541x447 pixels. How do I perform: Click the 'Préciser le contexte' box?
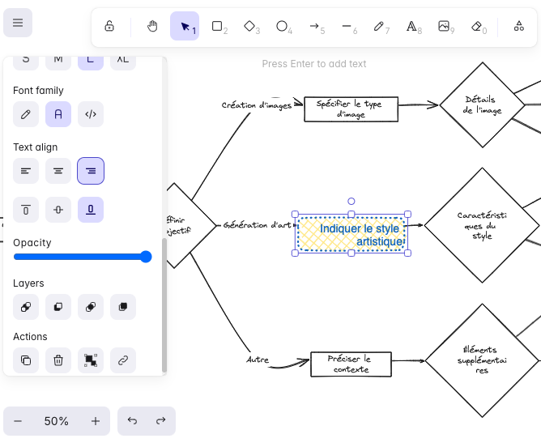pyautogui.click(x=351, y=364)
